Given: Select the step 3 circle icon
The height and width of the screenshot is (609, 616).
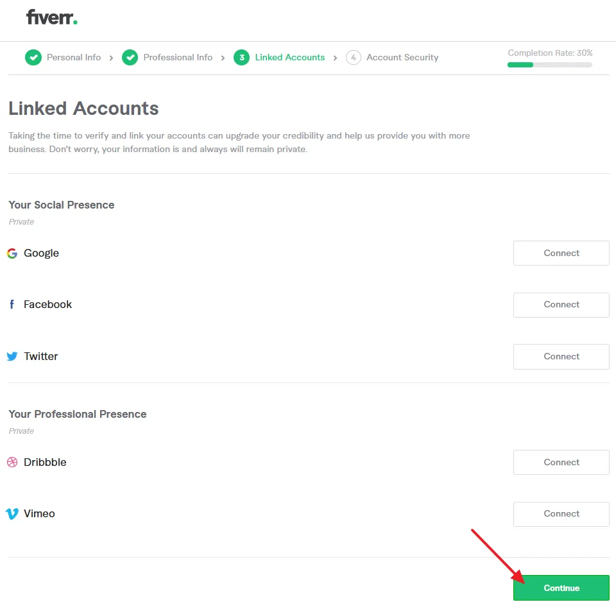Looking at the screenshot, I should [241, 58].
